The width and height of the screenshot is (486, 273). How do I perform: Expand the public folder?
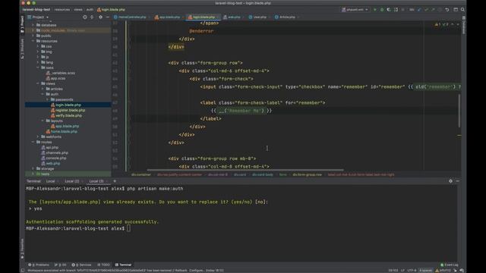tap(33, 36)
